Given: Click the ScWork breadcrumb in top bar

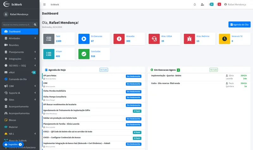Looking at the screenshot, I should coord(55,4).
